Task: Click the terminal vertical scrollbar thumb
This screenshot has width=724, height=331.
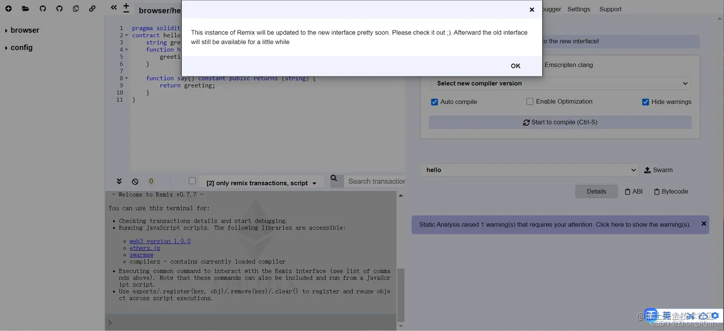Action: click(401, 295)
